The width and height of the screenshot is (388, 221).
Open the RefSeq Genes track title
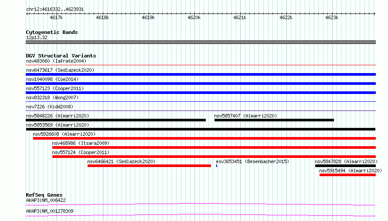pyautogui.click(x=44, y=195)
